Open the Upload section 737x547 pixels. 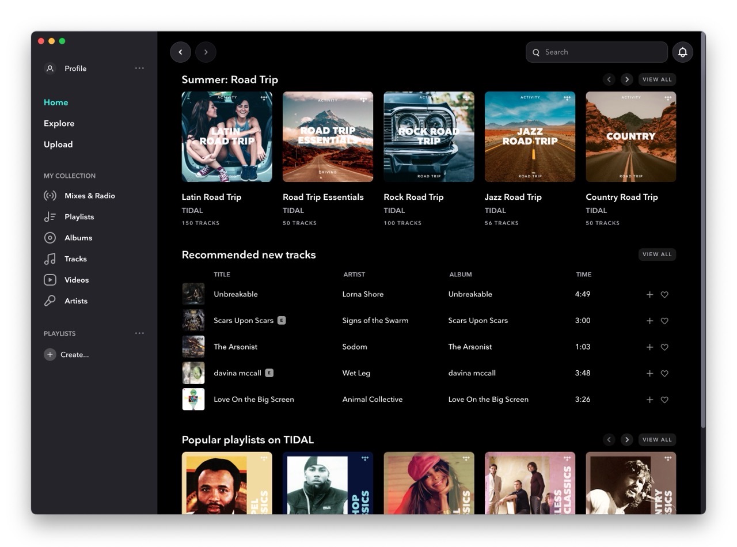[58, 145]
